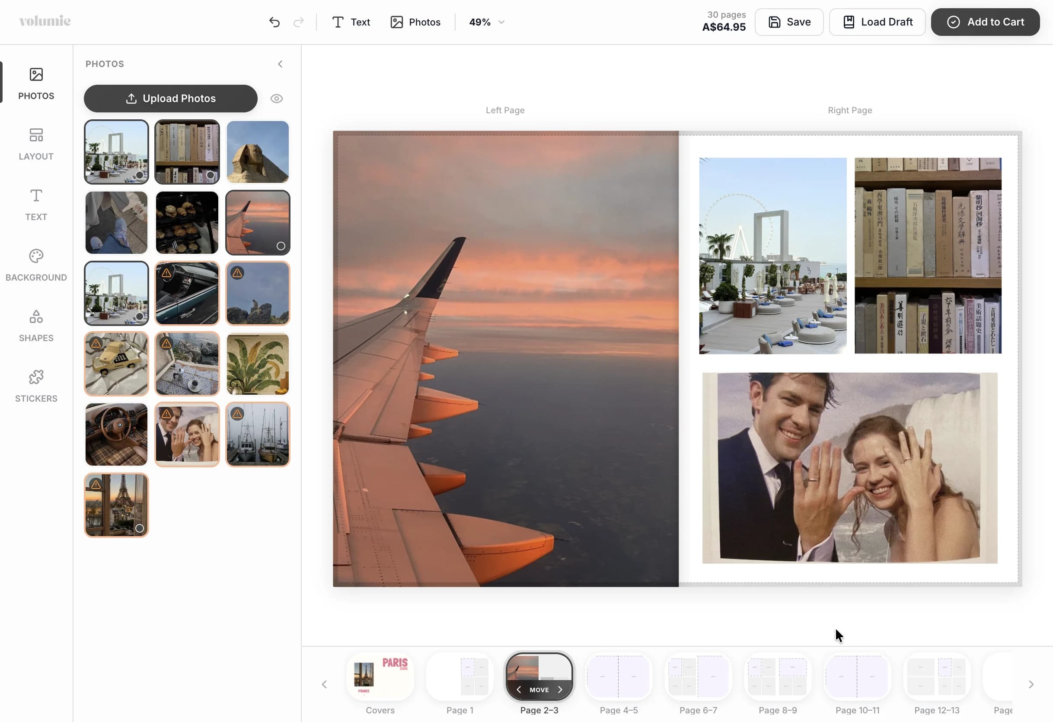Open the Page 10–11 spread thumbnail
This screenshot has height=722, width=1053.
[x=857, y=677]
